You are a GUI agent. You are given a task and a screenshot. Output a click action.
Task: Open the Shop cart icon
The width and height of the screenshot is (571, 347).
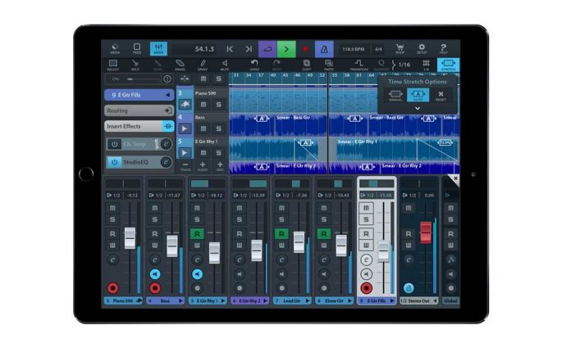(400, 49)
